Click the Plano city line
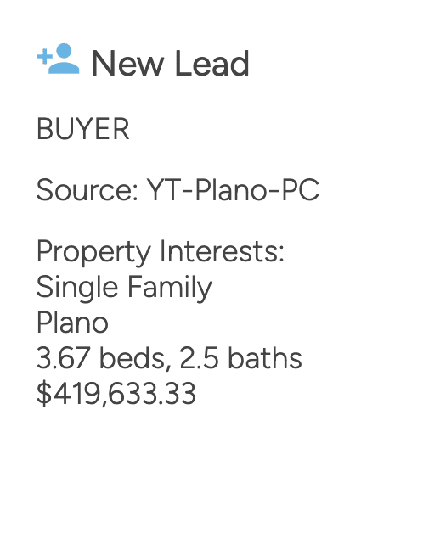The height and width of the screenshot is (533, 440). (x=72, y=323)
